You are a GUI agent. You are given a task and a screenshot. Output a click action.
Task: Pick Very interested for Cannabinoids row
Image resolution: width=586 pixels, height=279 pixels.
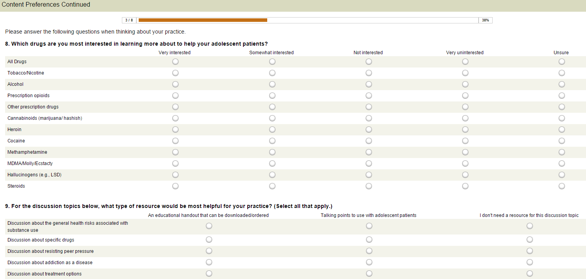click(175, 118)
